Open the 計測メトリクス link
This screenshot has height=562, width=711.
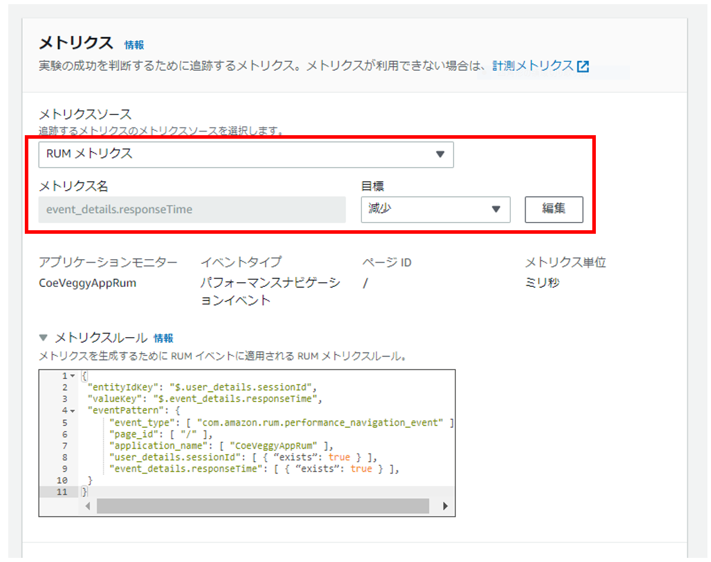click(x=533, y=66)
